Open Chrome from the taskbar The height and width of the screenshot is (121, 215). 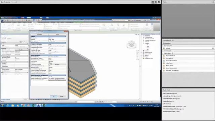[x=23, y=105]
